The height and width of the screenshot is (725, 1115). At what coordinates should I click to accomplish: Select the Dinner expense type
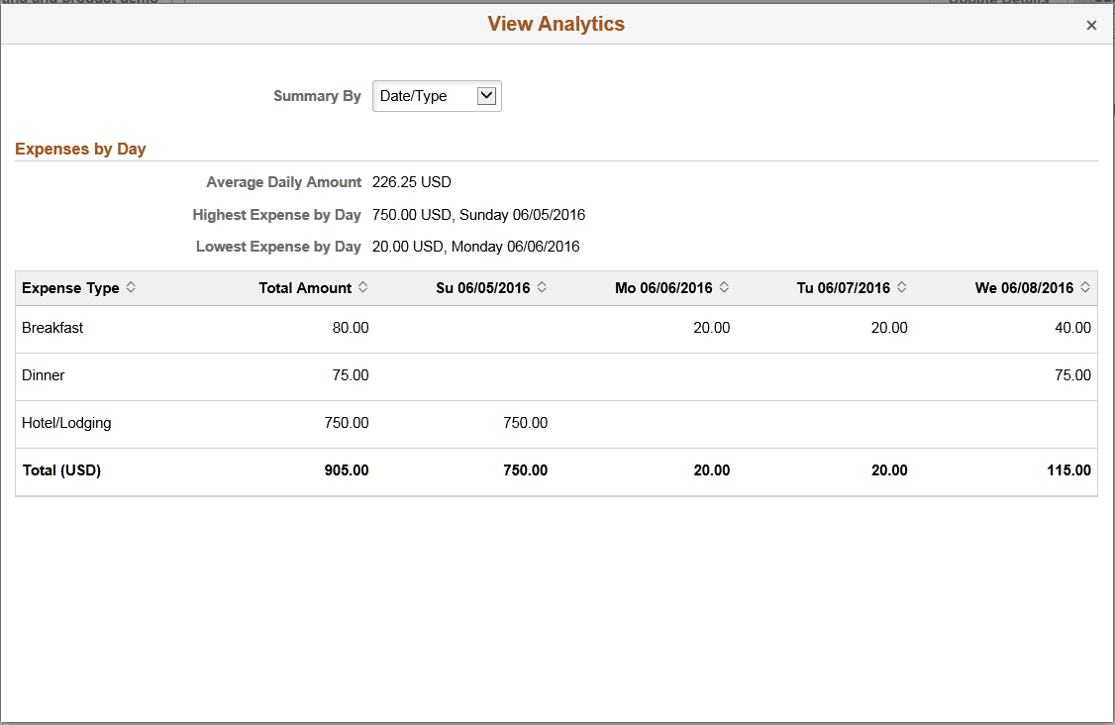(43, 375)
